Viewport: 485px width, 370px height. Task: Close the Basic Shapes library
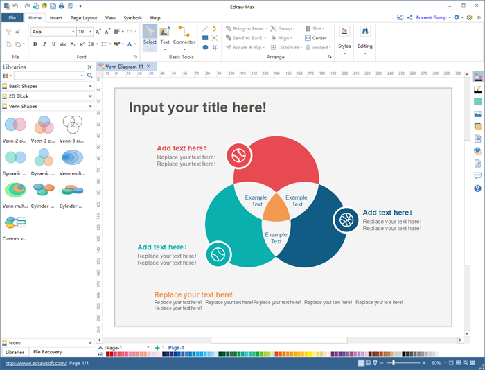[90, 86]
